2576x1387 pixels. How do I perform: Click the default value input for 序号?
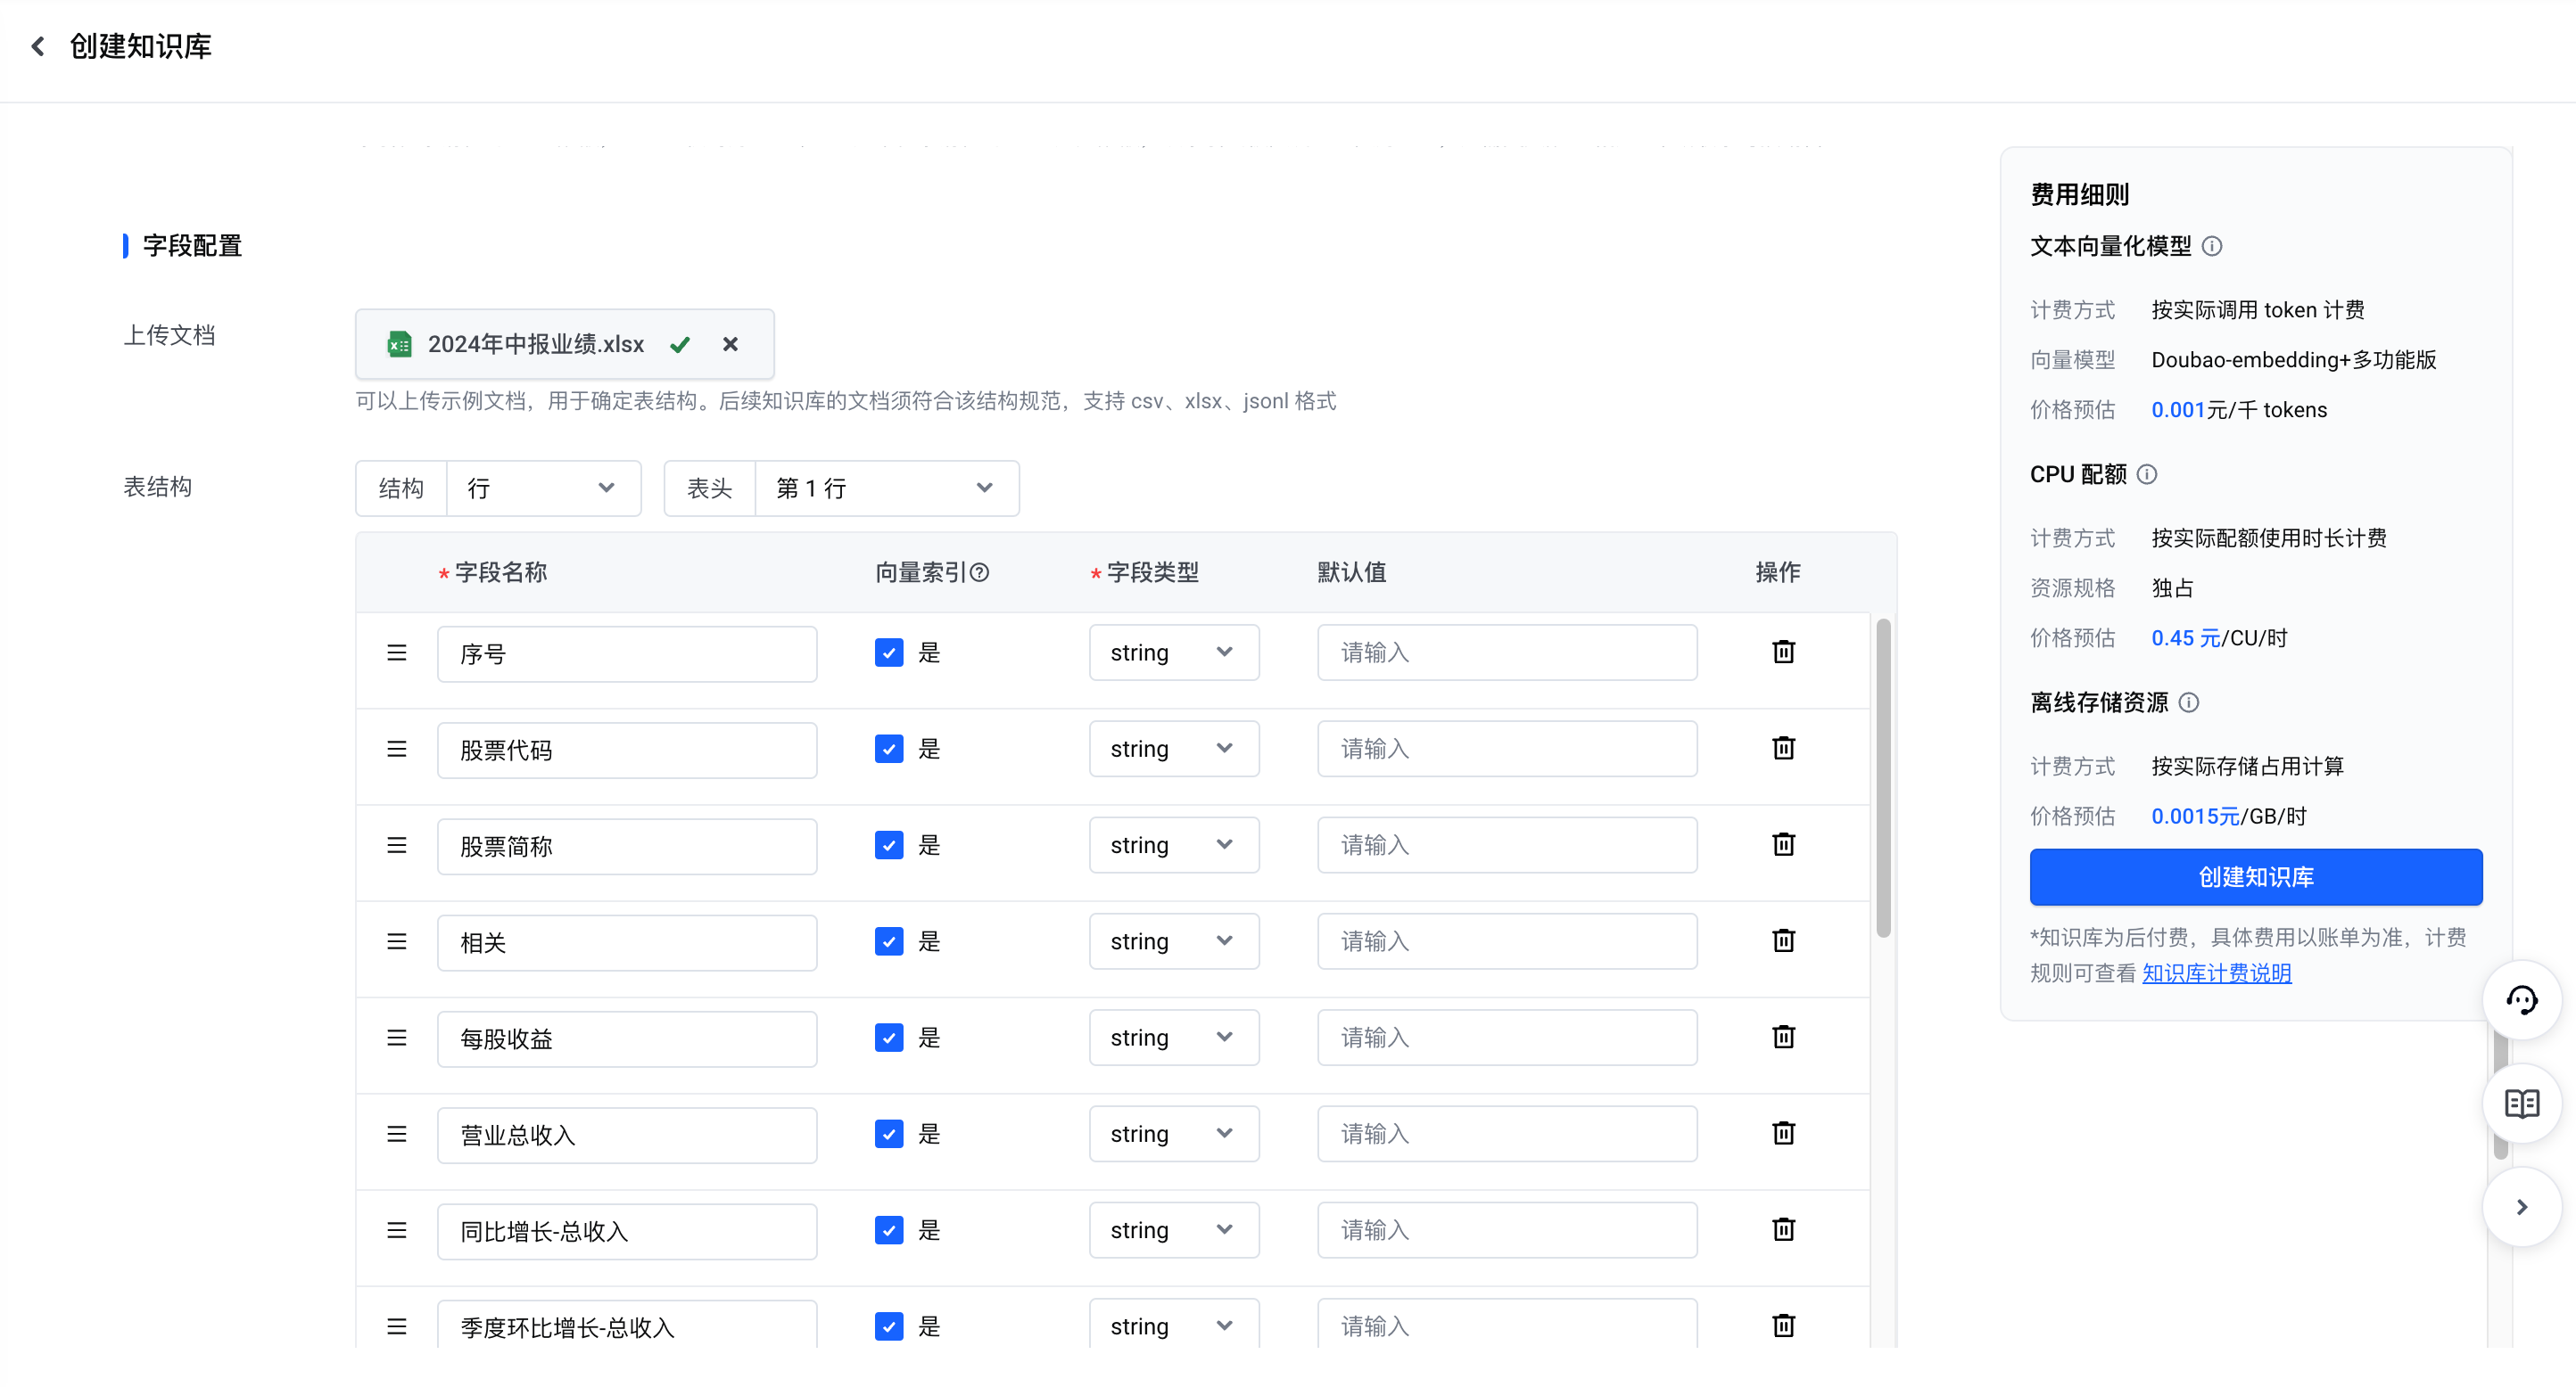(x=1507, y=652)
